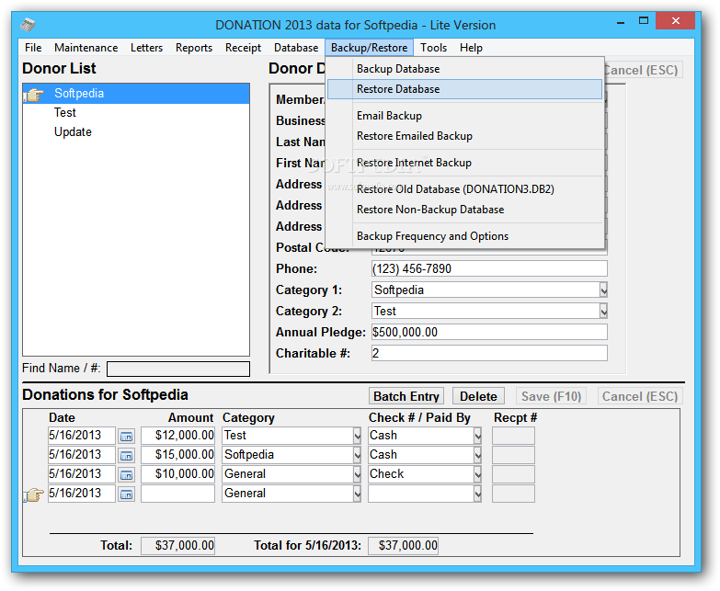Click the Delete donation button

pyautogui.click(x=478, y=396)
